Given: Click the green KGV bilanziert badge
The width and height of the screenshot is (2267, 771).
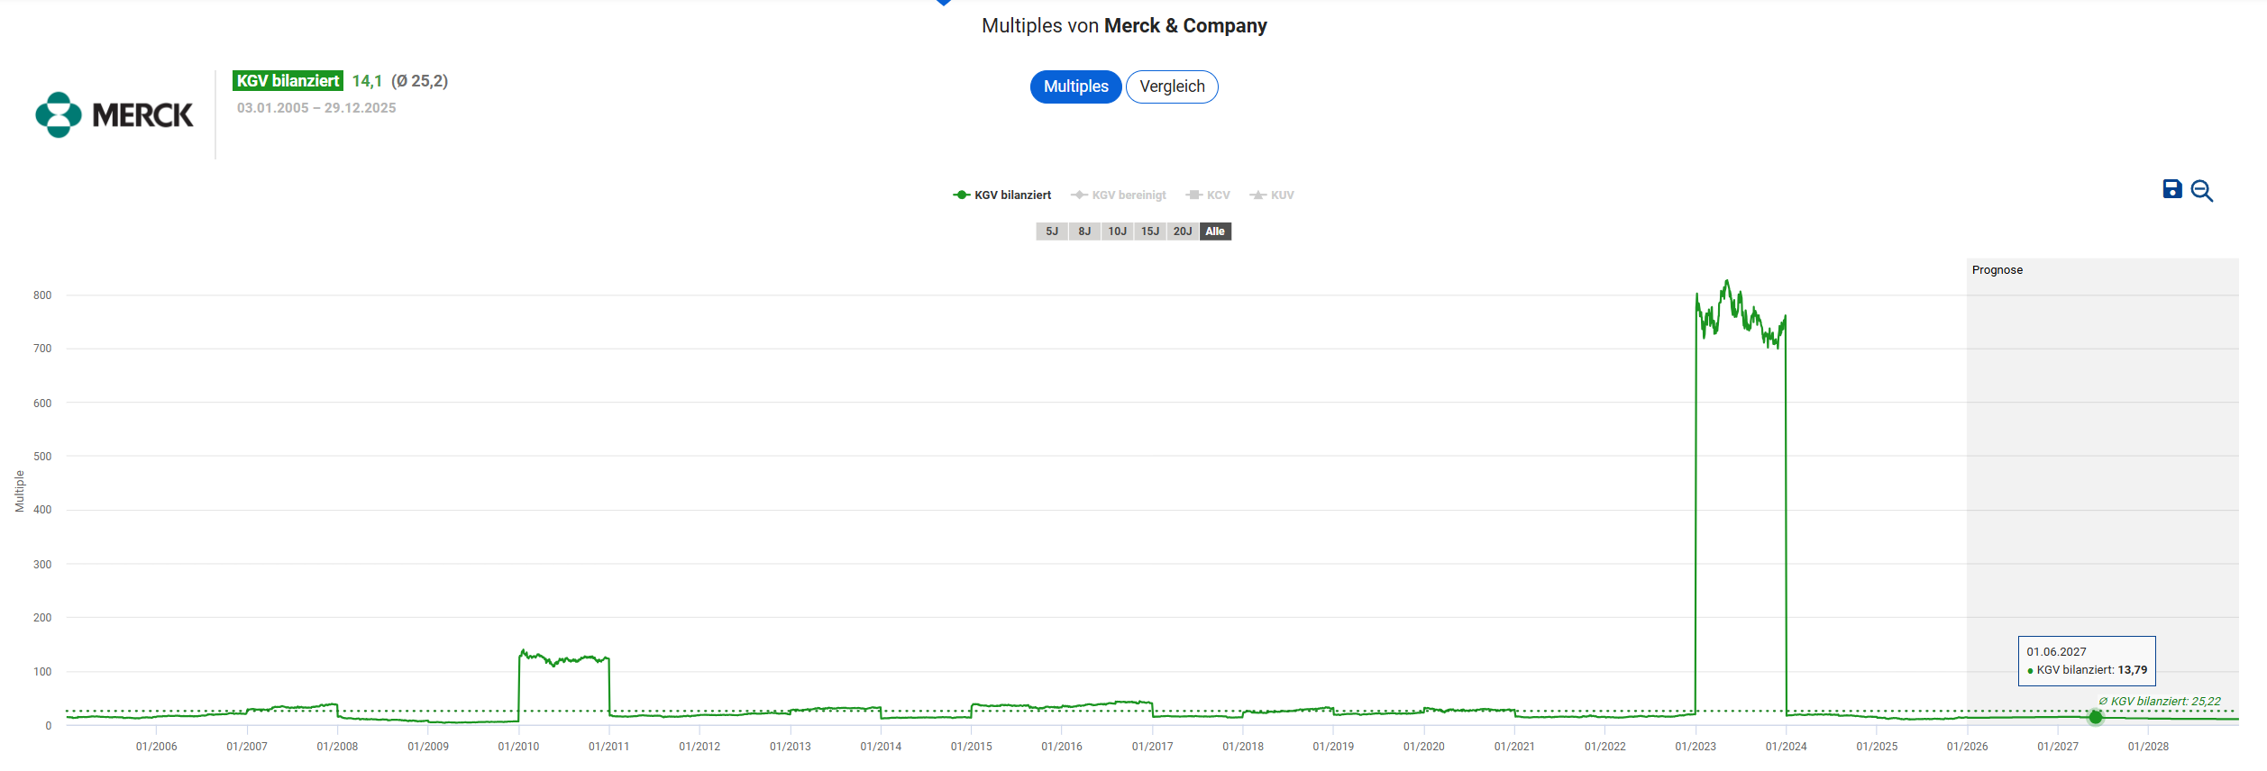Looking at the screenshot, I should [288, 81].
